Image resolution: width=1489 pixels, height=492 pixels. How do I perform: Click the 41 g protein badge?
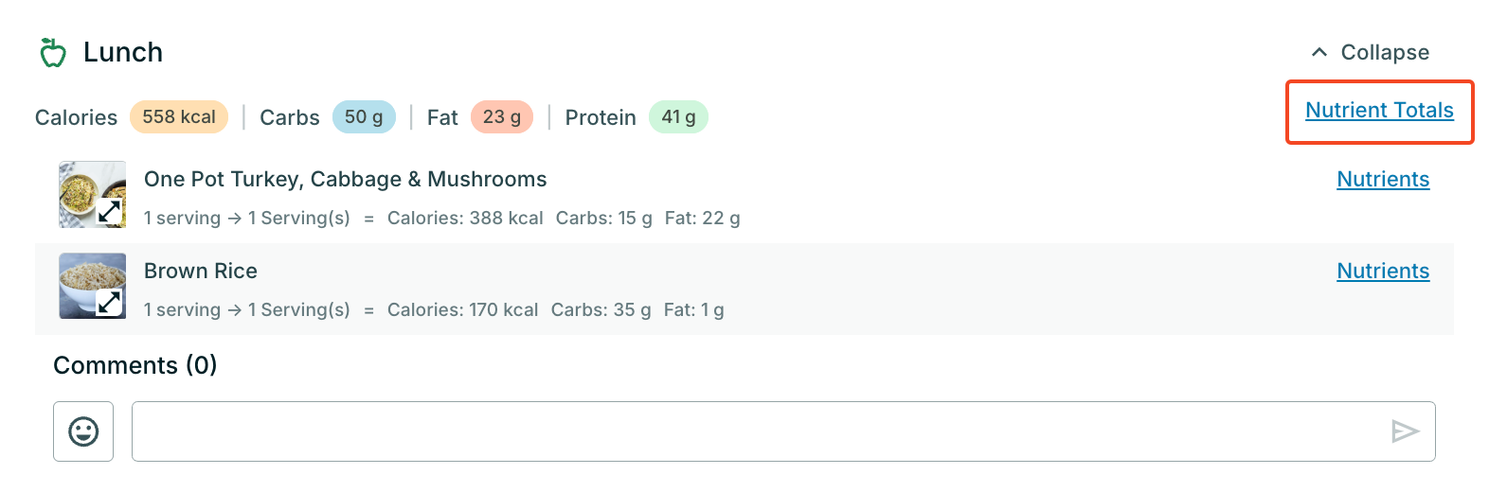678,117
